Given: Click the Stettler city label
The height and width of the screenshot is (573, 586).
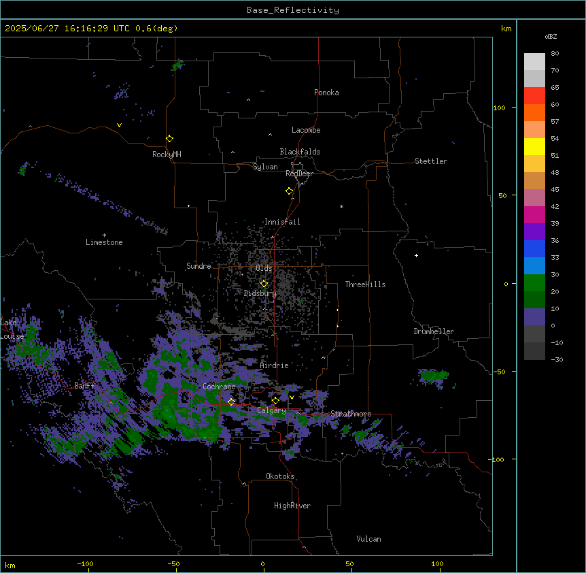Looking at the screenshot, I should [x=430, y=161].
